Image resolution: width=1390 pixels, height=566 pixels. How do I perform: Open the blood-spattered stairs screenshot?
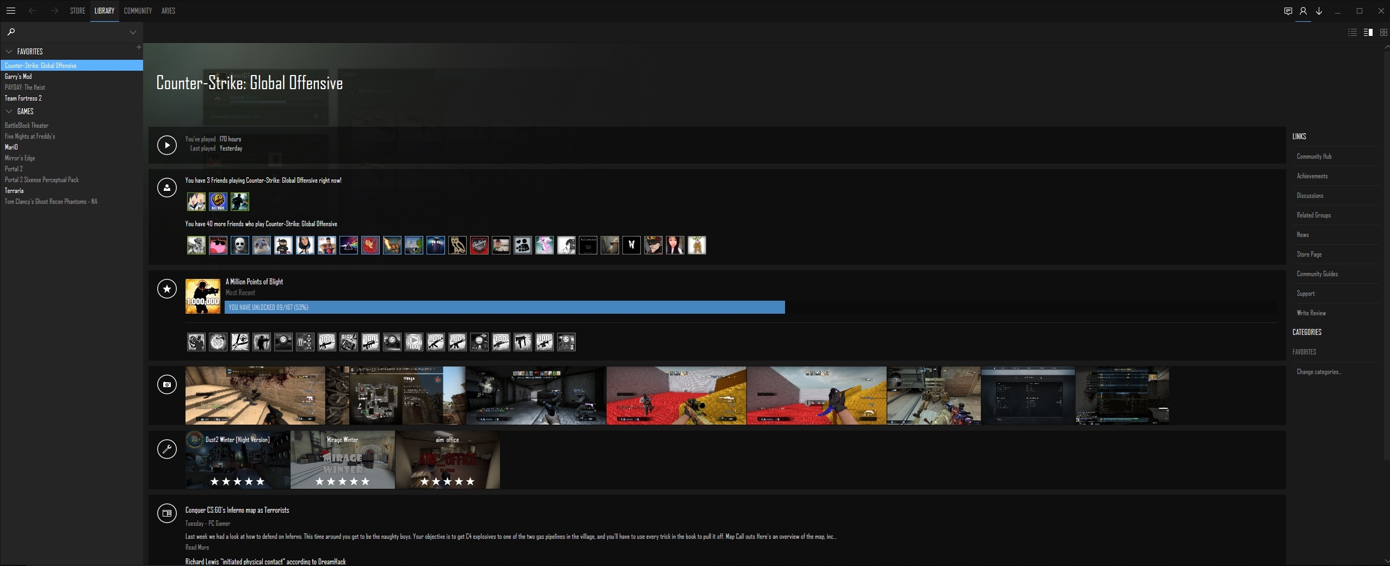255,395
